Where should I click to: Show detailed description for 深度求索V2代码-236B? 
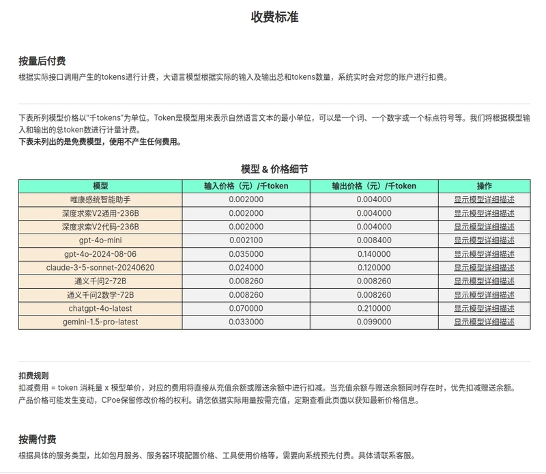click(x=484, y=227)
